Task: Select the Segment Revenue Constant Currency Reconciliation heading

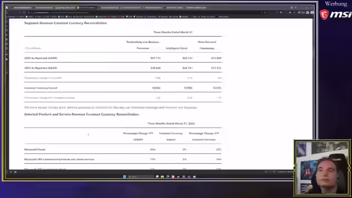Action: pyautogui.click(x=65, y=23)
